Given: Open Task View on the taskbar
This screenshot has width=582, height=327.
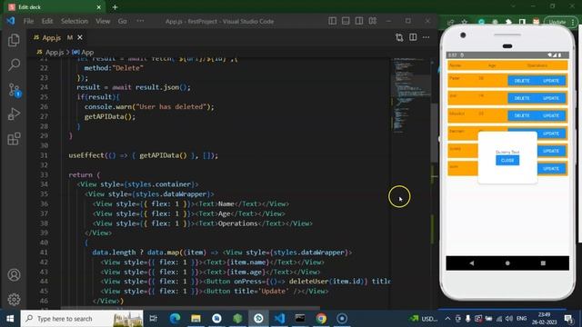Looking at the screenshot, I should (153, 319).
